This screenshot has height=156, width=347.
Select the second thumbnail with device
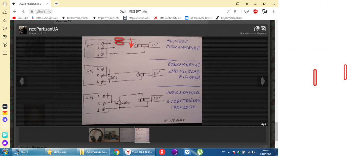tap(112, 135)
